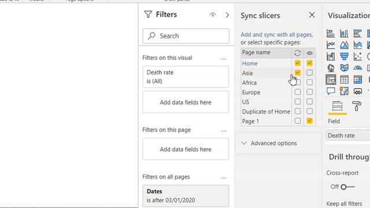The image size is (370, 208).
Task: Select the Europe page name
Action: 251,92
